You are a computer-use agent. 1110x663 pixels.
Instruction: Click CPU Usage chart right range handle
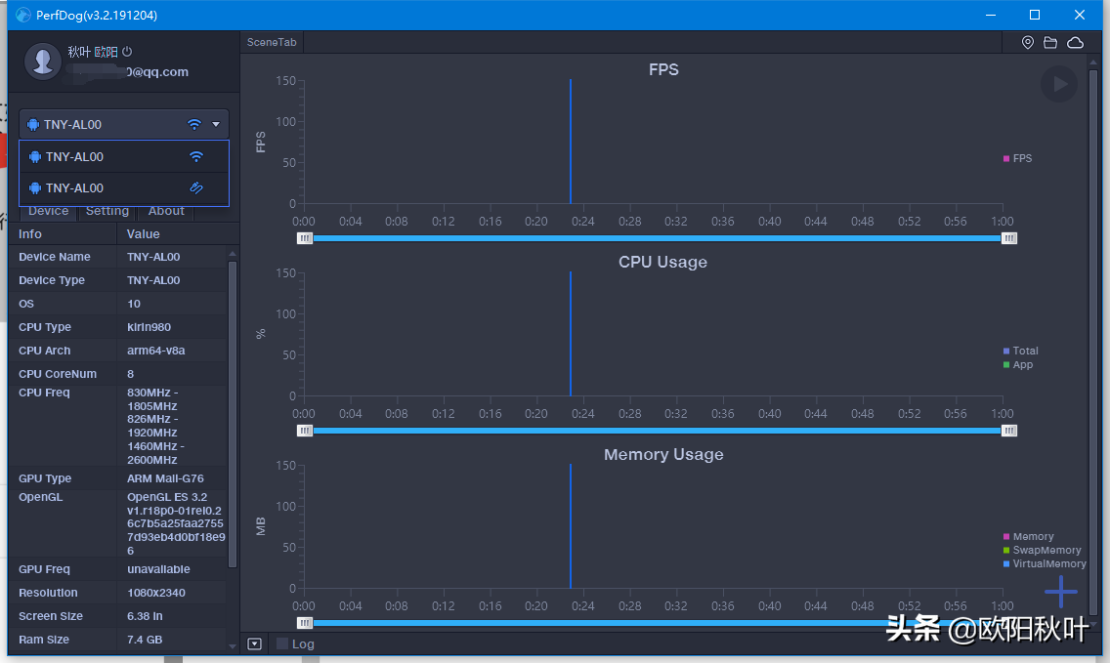1009,431
